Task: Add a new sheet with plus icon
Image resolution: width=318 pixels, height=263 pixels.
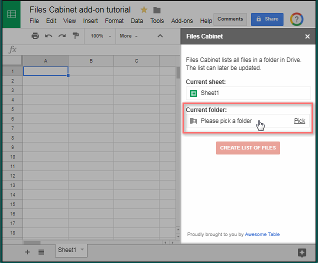Action: click(x=27, y=252)
